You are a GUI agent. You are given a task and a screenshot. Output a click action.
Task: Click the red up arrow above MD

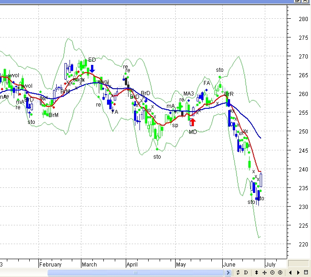193,122
